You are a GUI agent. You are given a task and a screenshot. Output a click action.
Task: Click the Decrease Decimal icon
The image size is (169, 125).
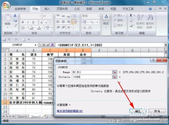(x=90, y=28)
